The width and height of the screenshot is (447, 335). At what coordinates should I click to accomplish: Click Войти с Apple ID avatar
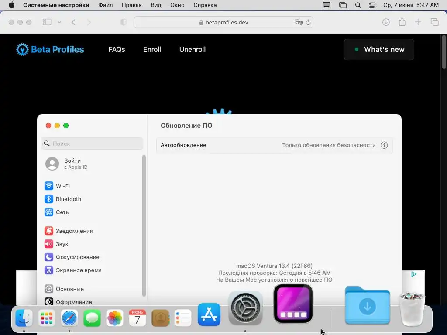click(52, 164)
